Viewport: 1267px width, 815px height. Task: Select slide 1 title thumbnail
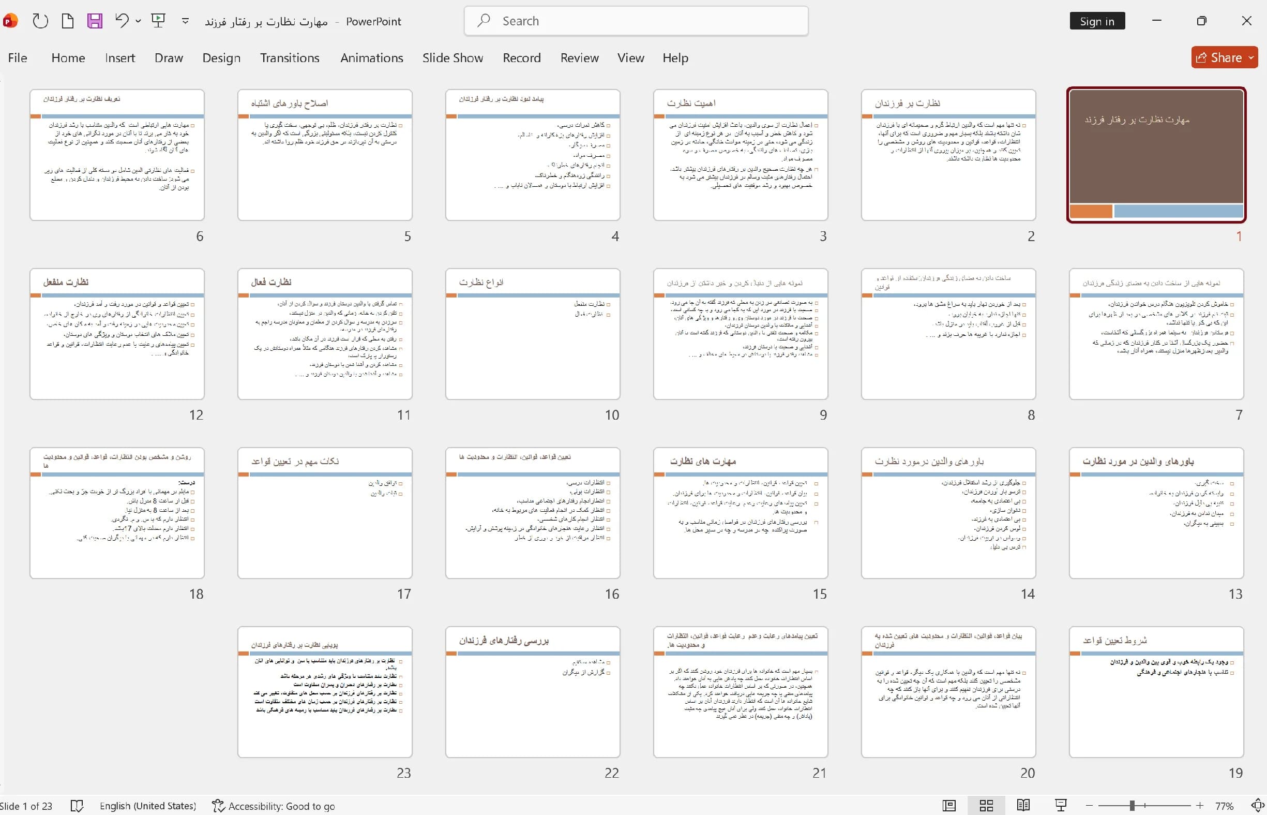pos(1156,155)
